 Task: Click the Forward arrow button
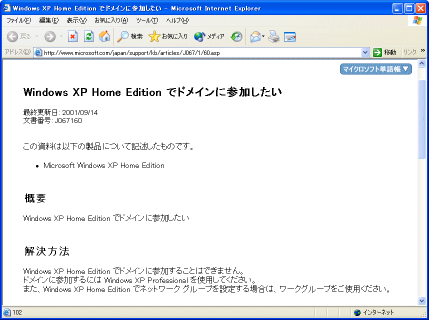[50, 36]
